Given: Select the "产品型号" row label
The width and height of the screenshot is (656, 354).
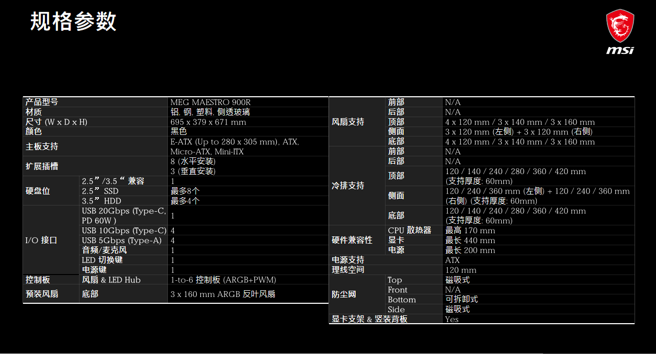Looking at the screenshot, I should (x=42, y=102).
